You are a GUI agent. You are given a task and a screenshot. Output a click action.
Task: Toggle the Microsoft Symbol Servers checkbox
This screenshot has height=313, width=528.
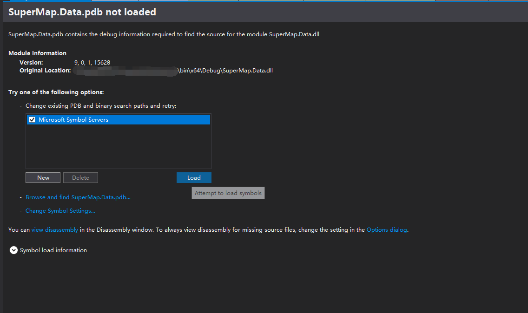[x=32, y=119]
